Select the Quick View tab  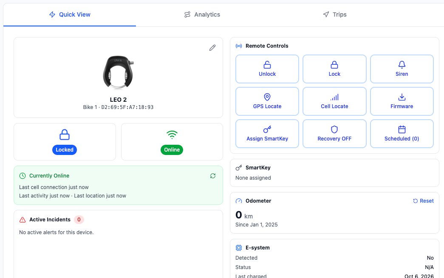pos(70,14)
